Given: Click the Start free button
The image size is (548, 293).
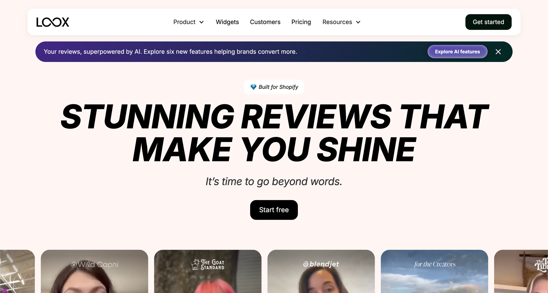Looking at the screenshot, I should (x=274, y=210).
